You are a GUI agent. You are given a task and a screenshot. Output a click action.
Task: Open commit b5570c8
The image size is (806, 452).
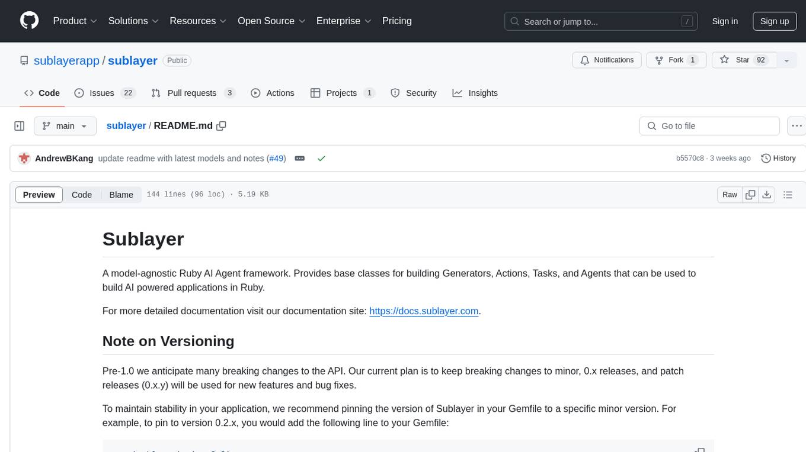click(x=690, y=159)
